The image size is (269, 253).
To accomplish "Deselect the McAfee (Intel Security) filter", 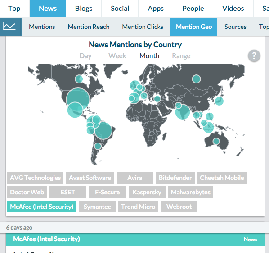I will (41, 207).
